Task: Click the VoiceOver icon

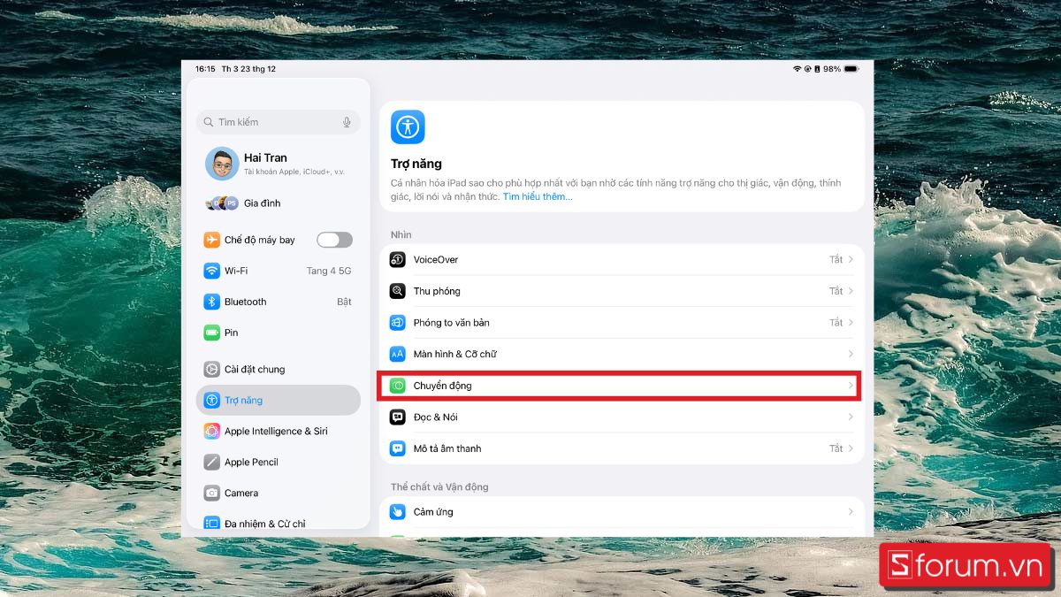Action: (x=398, y=260)
